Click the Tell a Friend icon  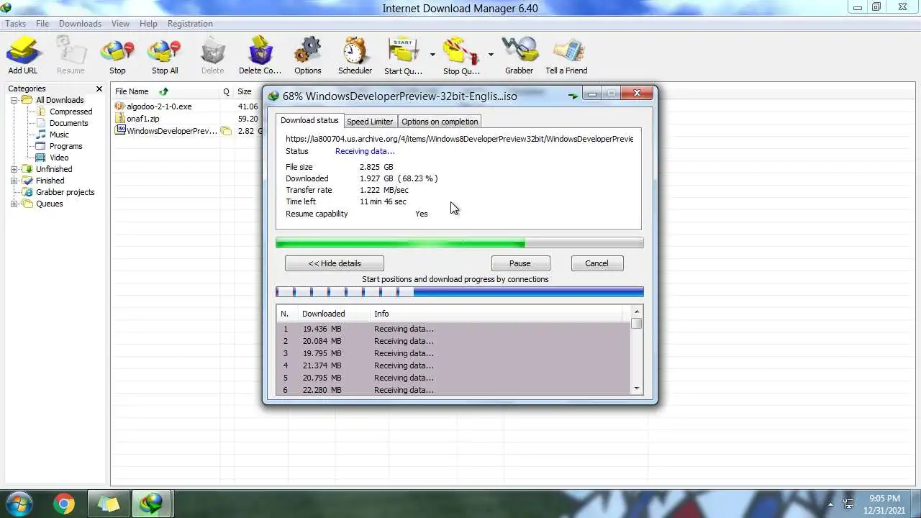tap(566, 56)
